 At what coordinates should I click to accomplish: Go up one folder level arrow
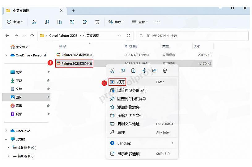(x=32, y=35)
